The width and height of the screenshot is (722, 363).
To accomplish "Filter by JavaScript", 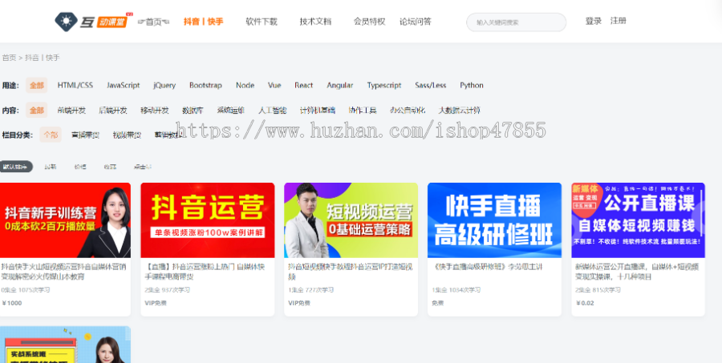I will (x=124, y=85).
